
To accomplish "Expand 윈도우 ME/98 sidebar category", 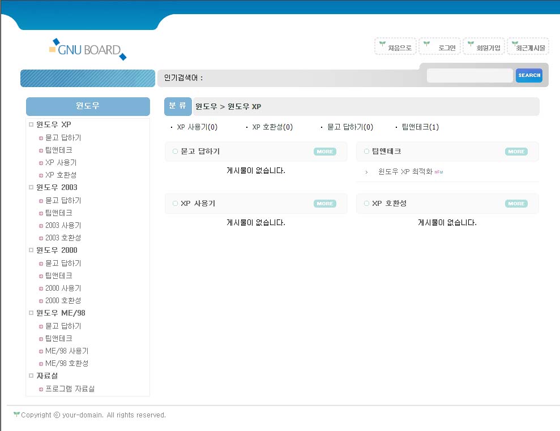I will point(61,313).
